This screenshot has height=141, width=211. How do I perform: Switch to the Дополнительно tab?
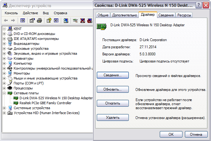125,15
